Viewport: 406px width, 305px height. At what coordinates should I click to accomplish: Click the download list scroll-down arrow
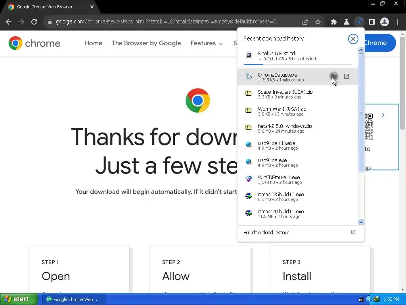(361, 222)
